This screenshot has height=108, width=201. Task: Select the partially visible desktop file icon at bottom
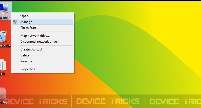[3, 93]
